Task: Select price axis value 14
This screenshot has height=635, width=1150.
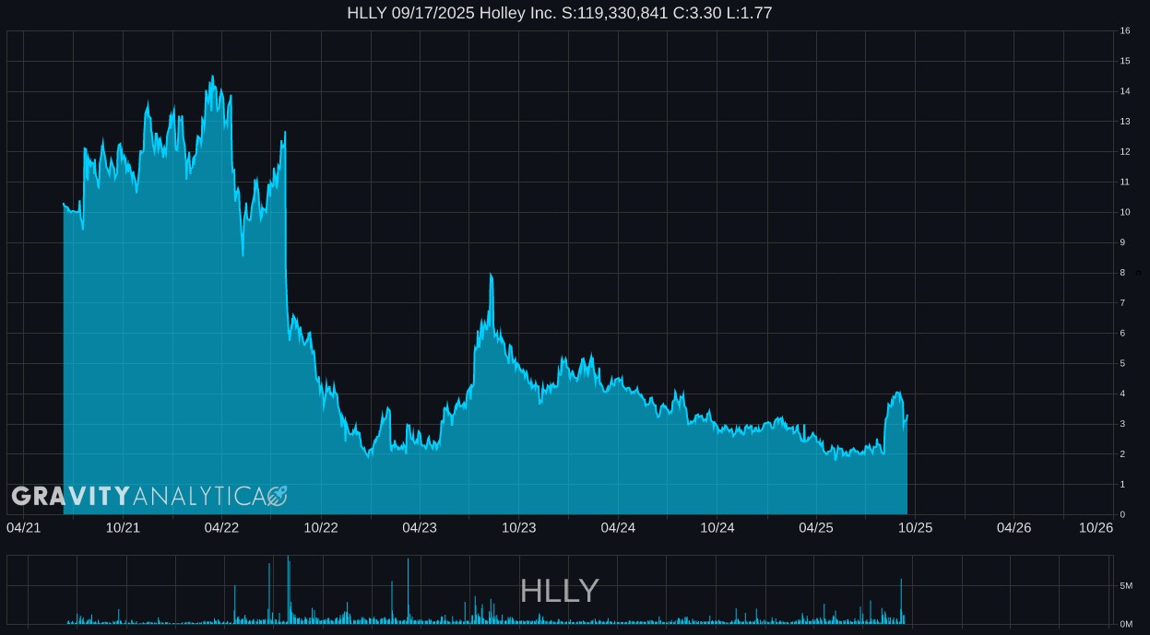Action: click(x=1125, y=91)
